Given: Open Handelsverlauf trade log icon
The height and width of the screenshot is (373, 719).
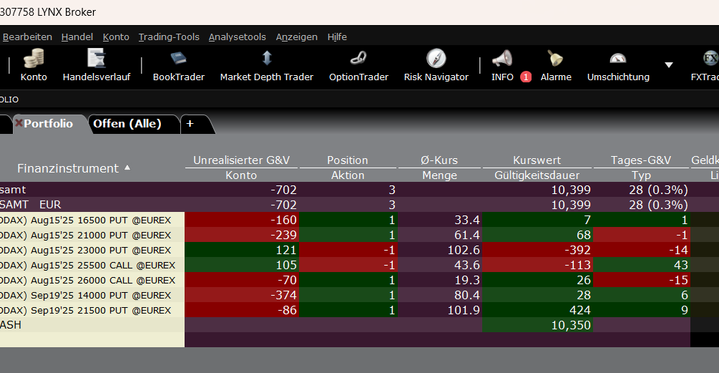Looking at the screenshot, I should (97, 59).
